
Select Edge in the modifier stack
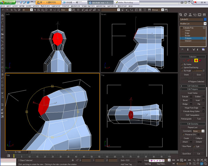click(x=187, y=33)
